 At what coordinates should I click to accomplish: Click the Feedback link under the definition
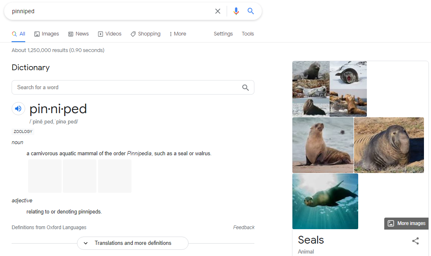(244, 228)
